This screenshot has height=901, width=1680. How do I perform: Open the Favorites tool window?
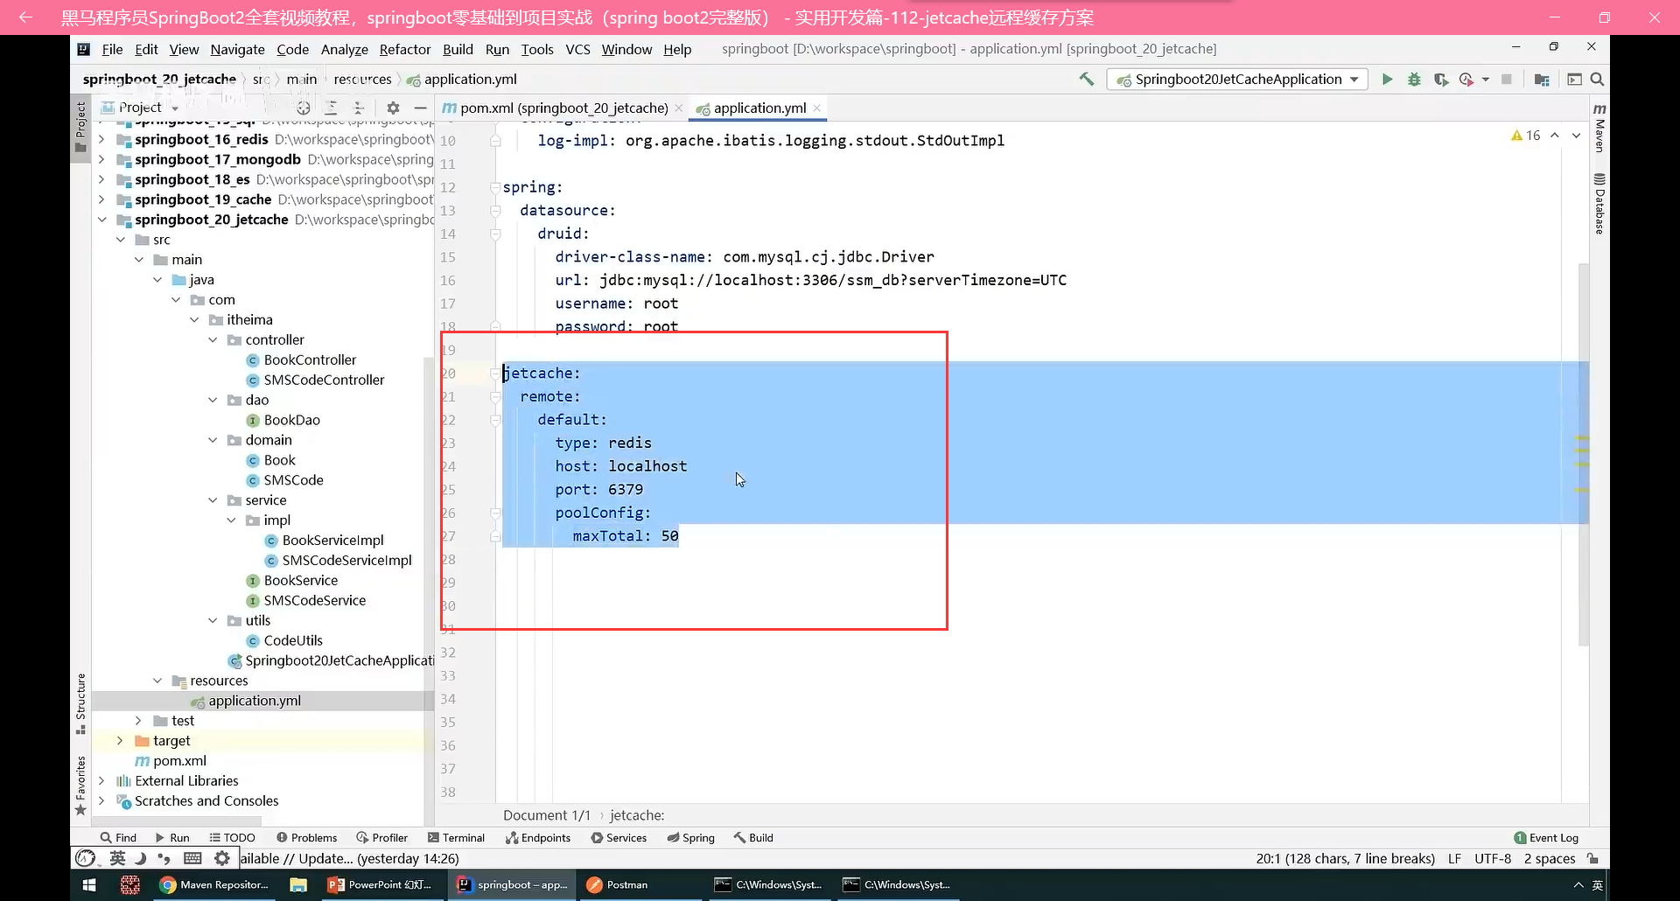(80, 785)
